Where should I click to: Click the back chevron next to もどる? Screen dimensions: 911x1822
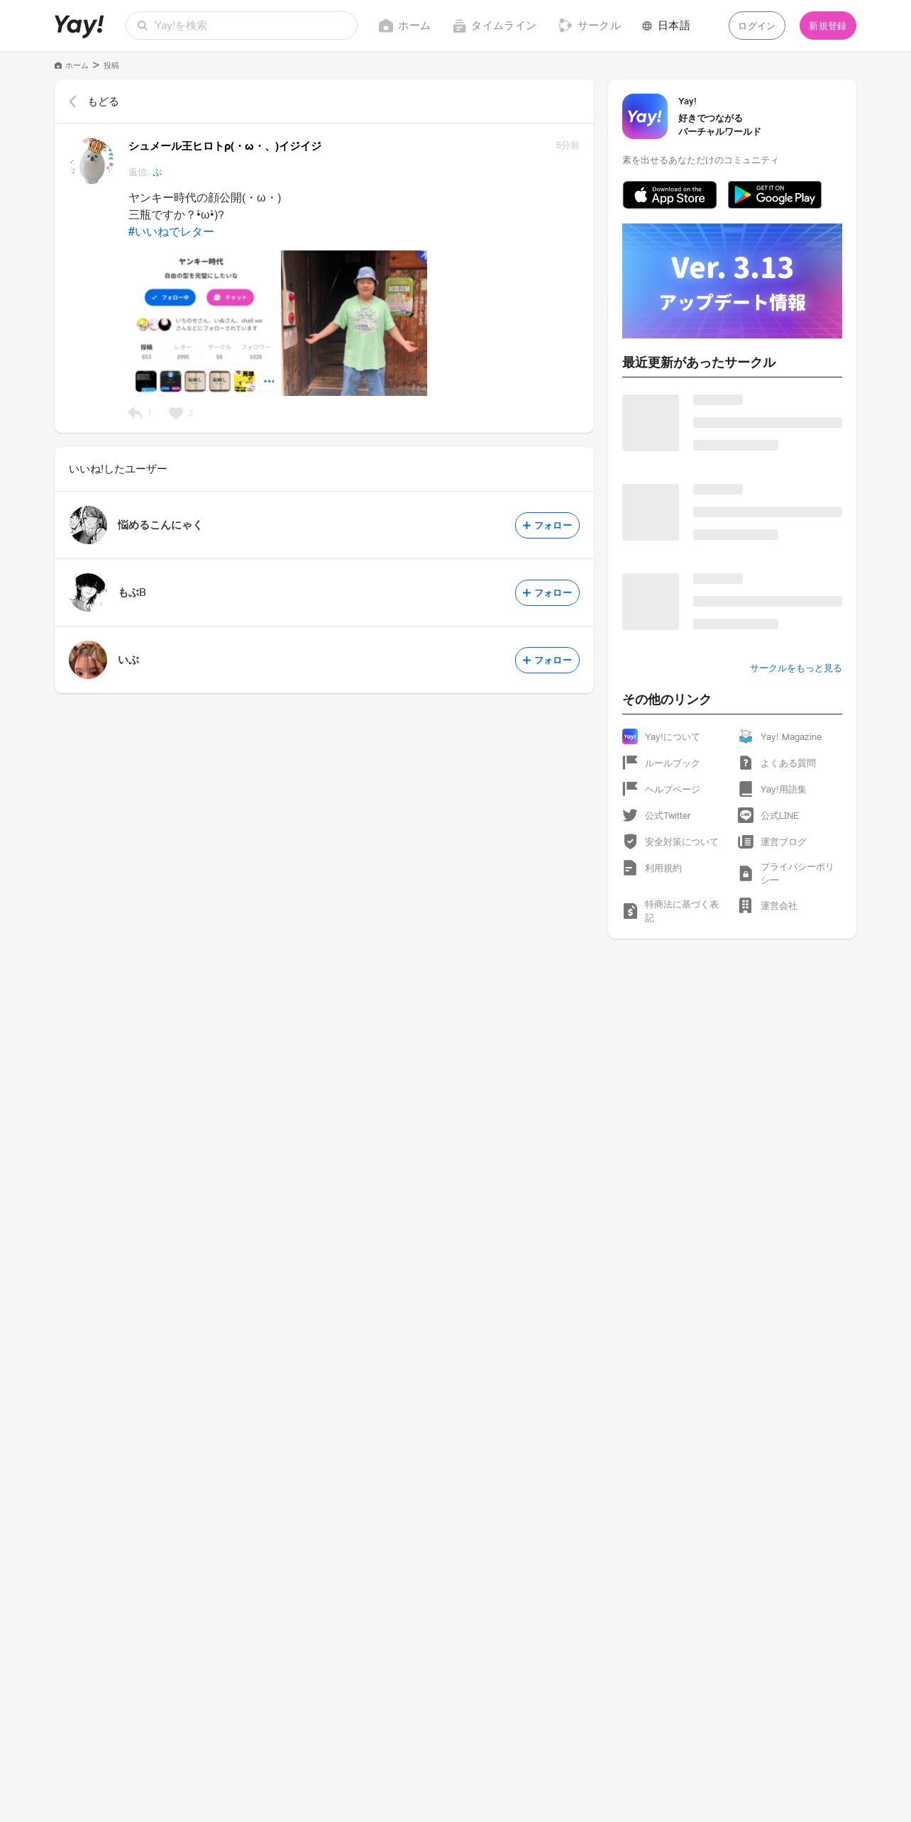point(72,101)
